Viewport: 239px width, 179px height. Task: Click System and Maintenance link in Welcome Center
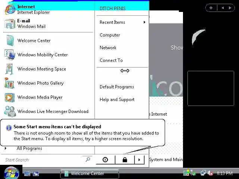pos(166,160)
